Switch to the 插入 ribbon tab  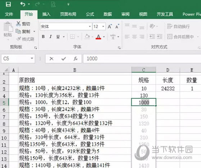[46, 14]
